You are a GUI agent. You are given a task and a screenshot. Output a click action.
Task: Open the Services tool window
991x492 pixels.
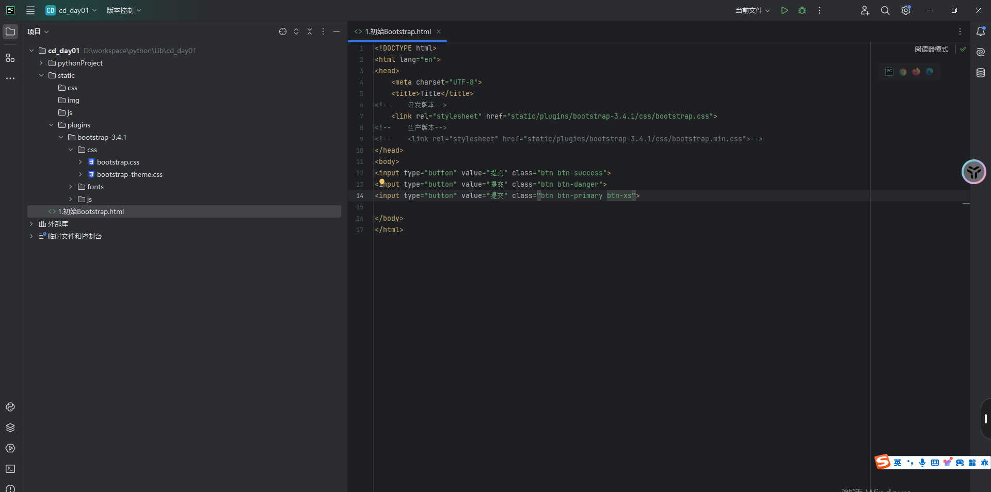tap(10, 448)
